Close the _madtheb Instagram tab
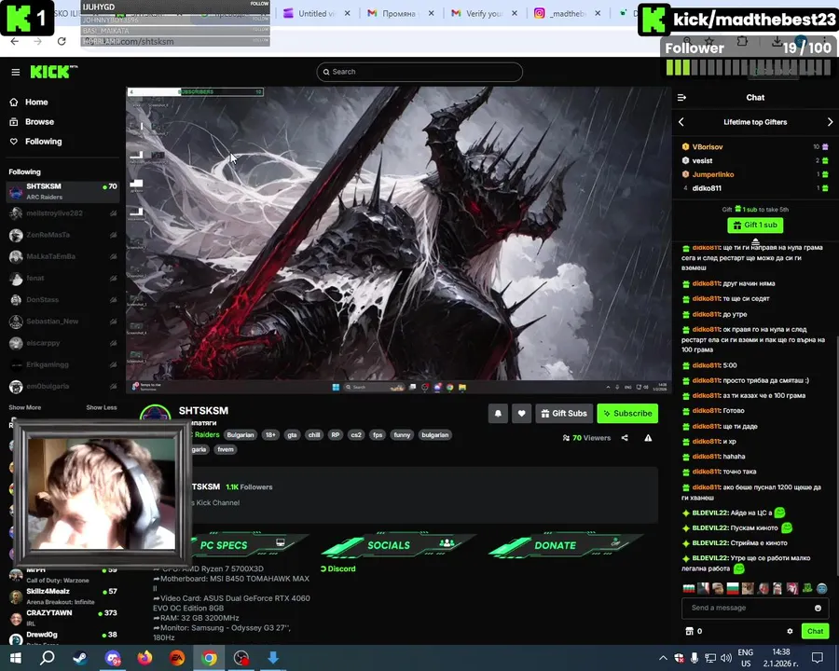 tap(598, 13)
